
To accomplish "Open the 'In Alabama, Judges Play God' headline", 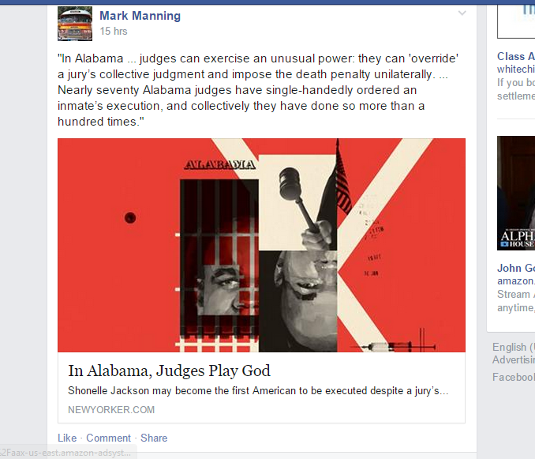I will (x=169, y=371).
